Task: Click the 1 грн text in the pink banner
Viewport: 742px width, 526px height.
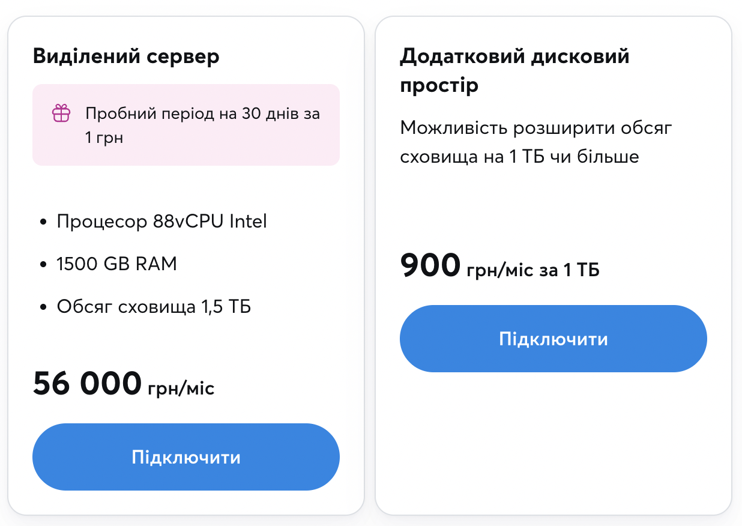Action: 104,137
